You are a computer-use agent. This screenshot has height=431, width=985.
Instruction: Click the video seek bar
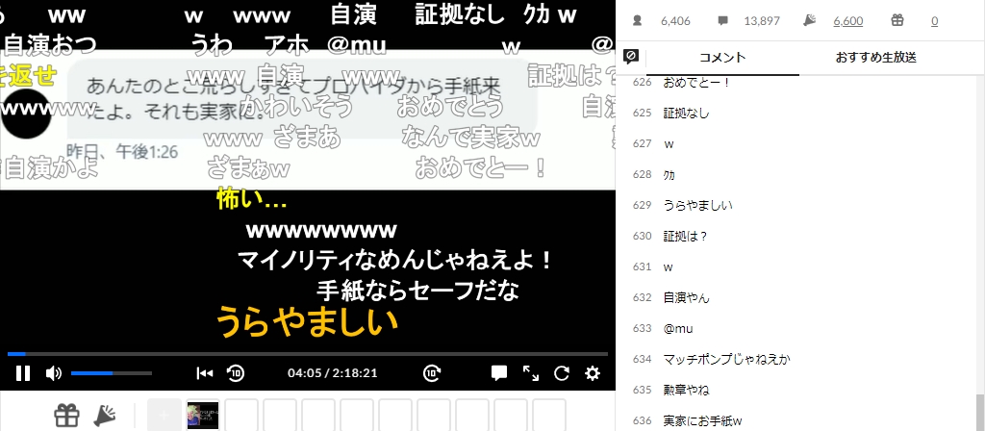(308, 354)
